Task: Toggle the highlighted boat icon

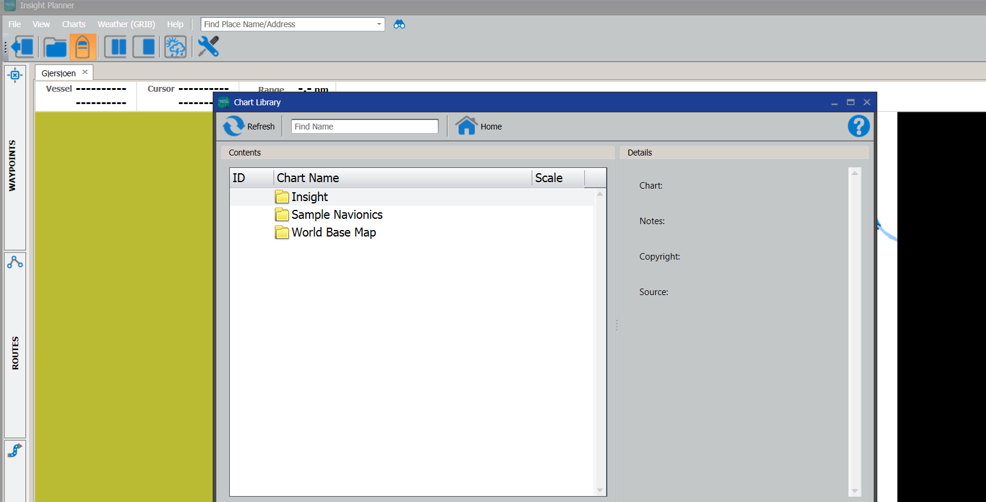Action: pyautogui.click(x=83, y=47)
